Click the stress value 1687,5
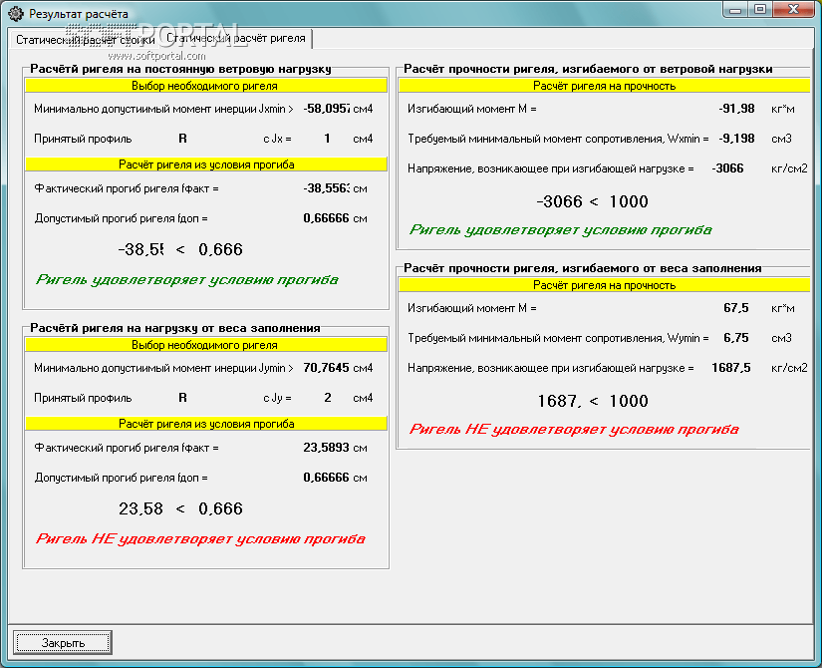822x668 pixels. click(730, 368)
